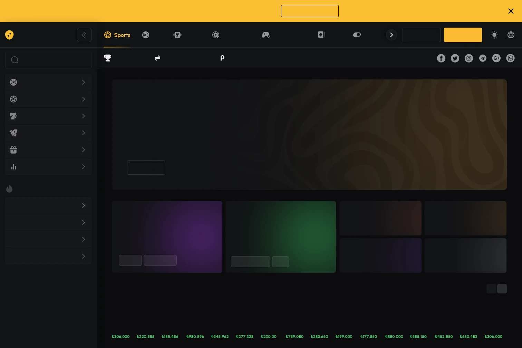Click the trophy icon in the sub-navigation
Image resolution: width=522 pixels, height=348 pixels.
click(x=108, y=58)
